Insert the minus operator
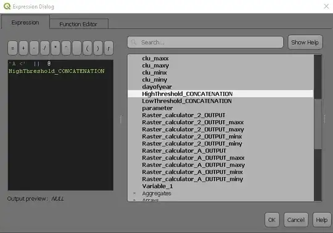333x233 pixels. pyautogui.click(x=34, y=48)
